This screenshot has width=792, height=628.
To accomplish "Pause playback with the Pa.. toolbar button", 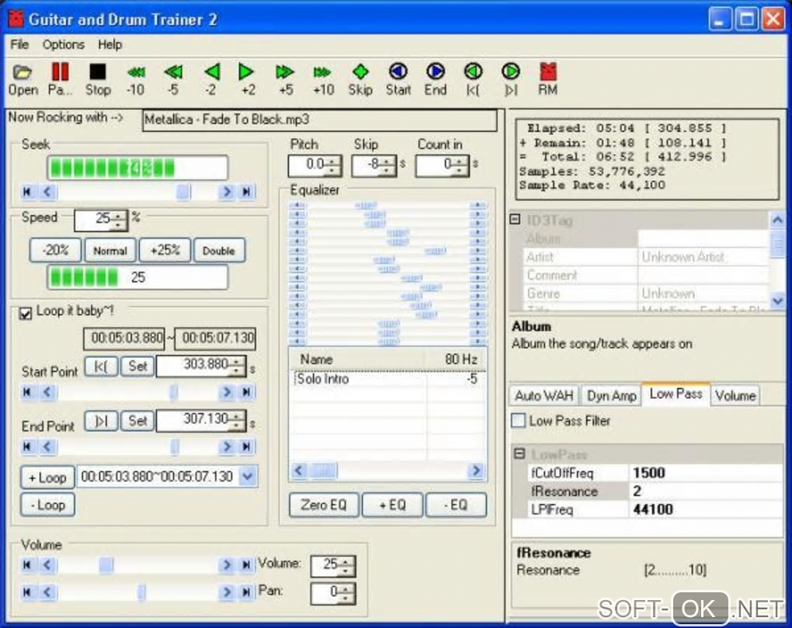I will click(60, 79).
